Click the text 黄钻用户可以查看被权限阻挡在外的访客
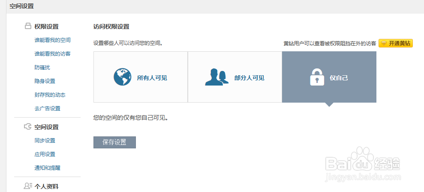 330,44
